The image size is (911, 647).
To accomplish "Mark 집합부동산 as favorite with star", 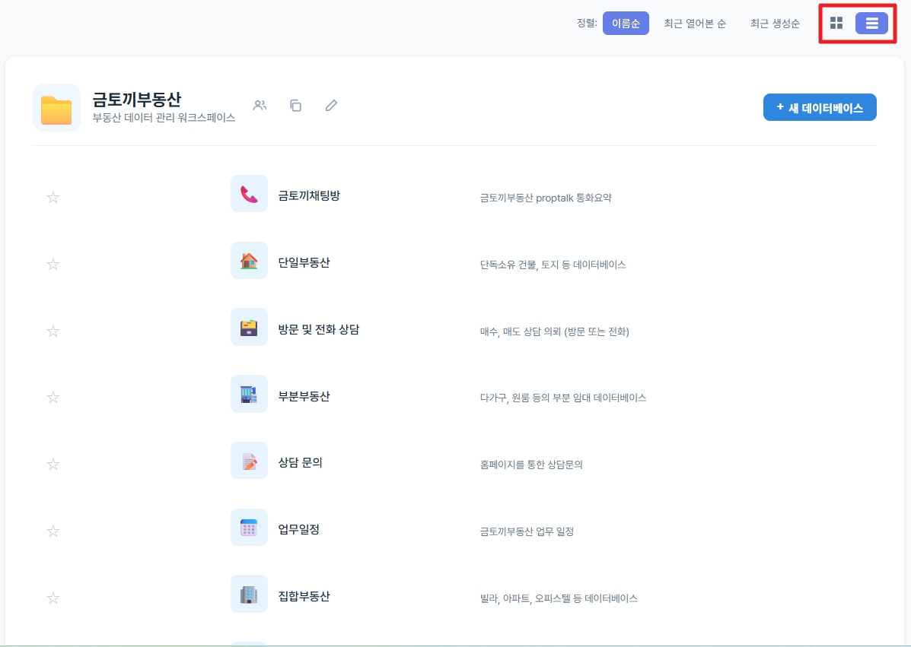I will [53, 597].
